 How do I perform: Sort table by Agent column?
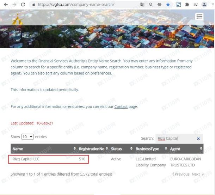(186, 149)
